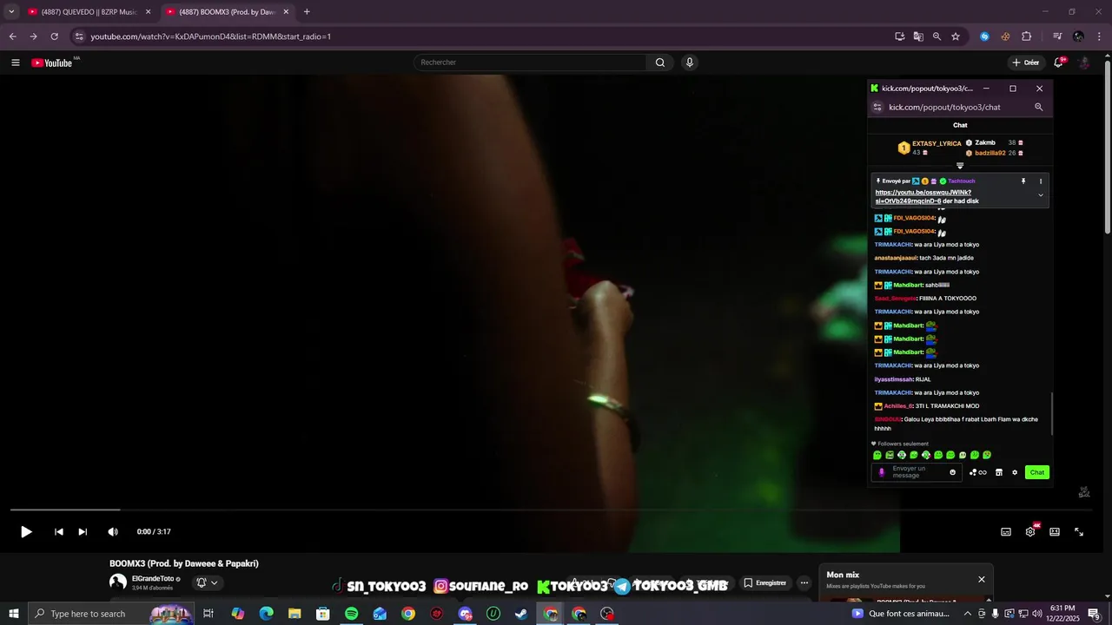Open the emote picker in message box
Image resolution: width=1112 pixels, height=625 pixels.
pos(952,472)
